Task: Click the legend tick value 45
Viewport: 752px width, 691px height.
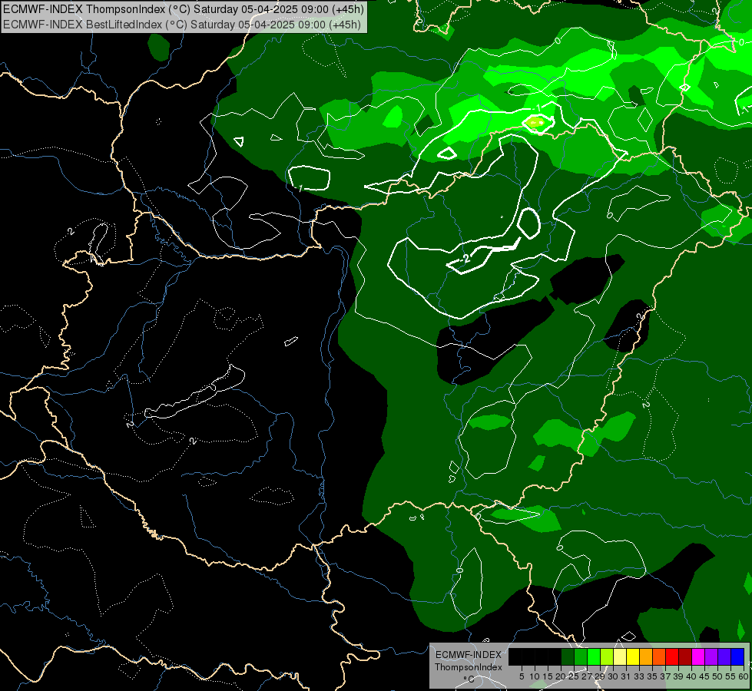Action: point(704,676)
